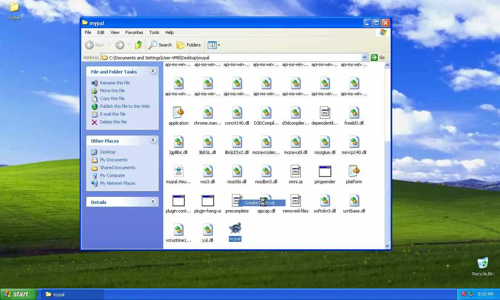Viewport: 500px width, 300px height.
Task: Select nss3.dll file icon
Action: (x=208, y=171)
